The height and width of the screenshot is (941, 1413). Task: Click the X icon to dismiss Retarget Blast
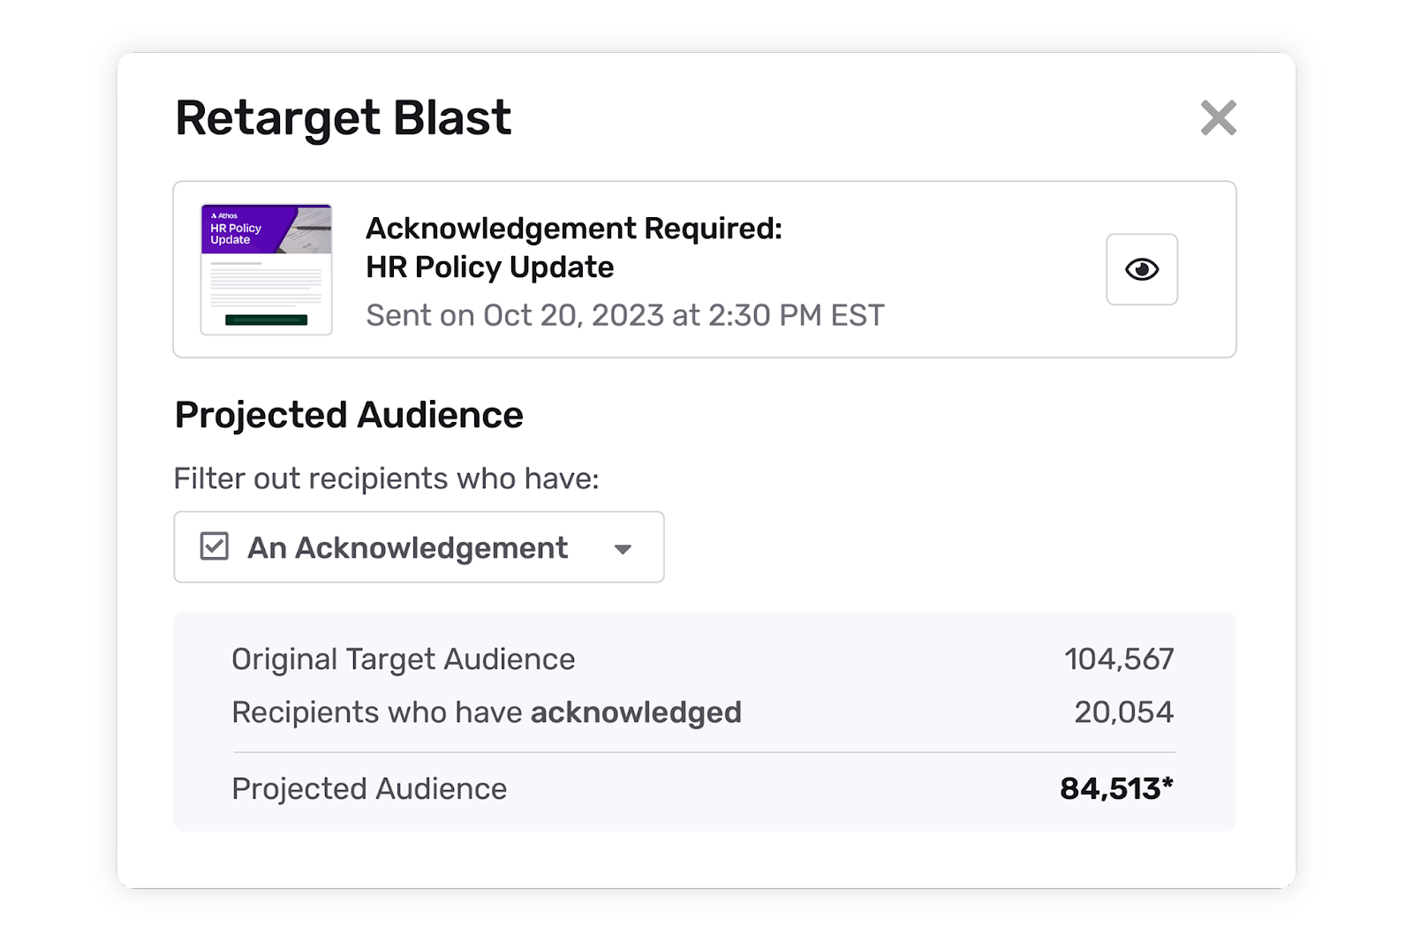pyautogui.click(x=1218, y=117)
